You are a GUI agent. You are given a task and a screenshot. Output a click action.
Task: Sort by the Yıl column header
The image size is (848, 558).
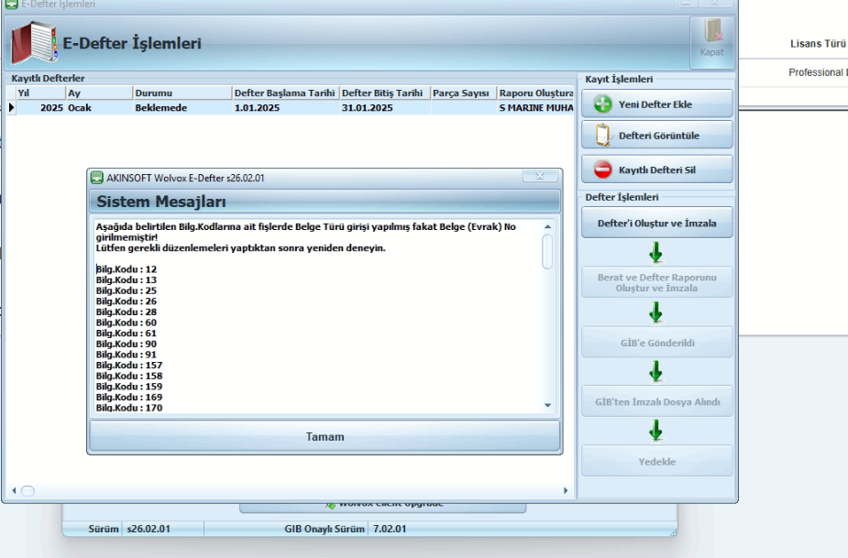(40, 93)
